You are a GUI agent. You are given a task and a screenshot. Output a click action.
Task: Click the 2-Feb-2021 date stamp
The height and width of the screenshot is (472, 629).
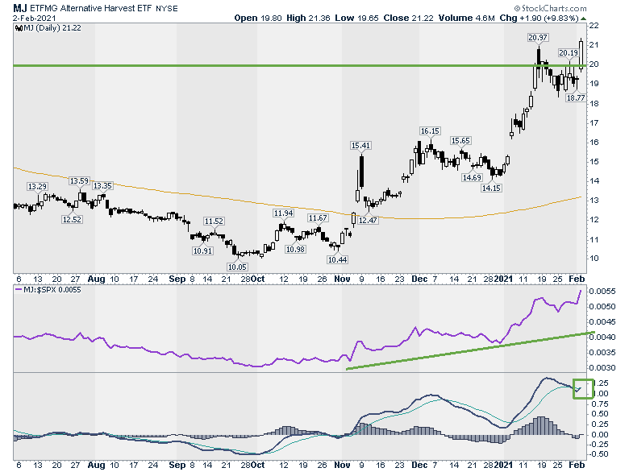click(x=34, y=19)
